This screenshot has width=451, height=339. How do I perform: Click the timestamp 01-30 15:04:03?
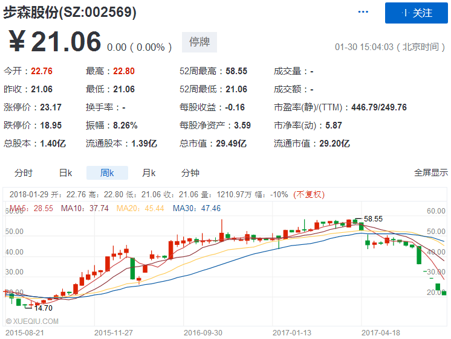click(x=364, y=47)
